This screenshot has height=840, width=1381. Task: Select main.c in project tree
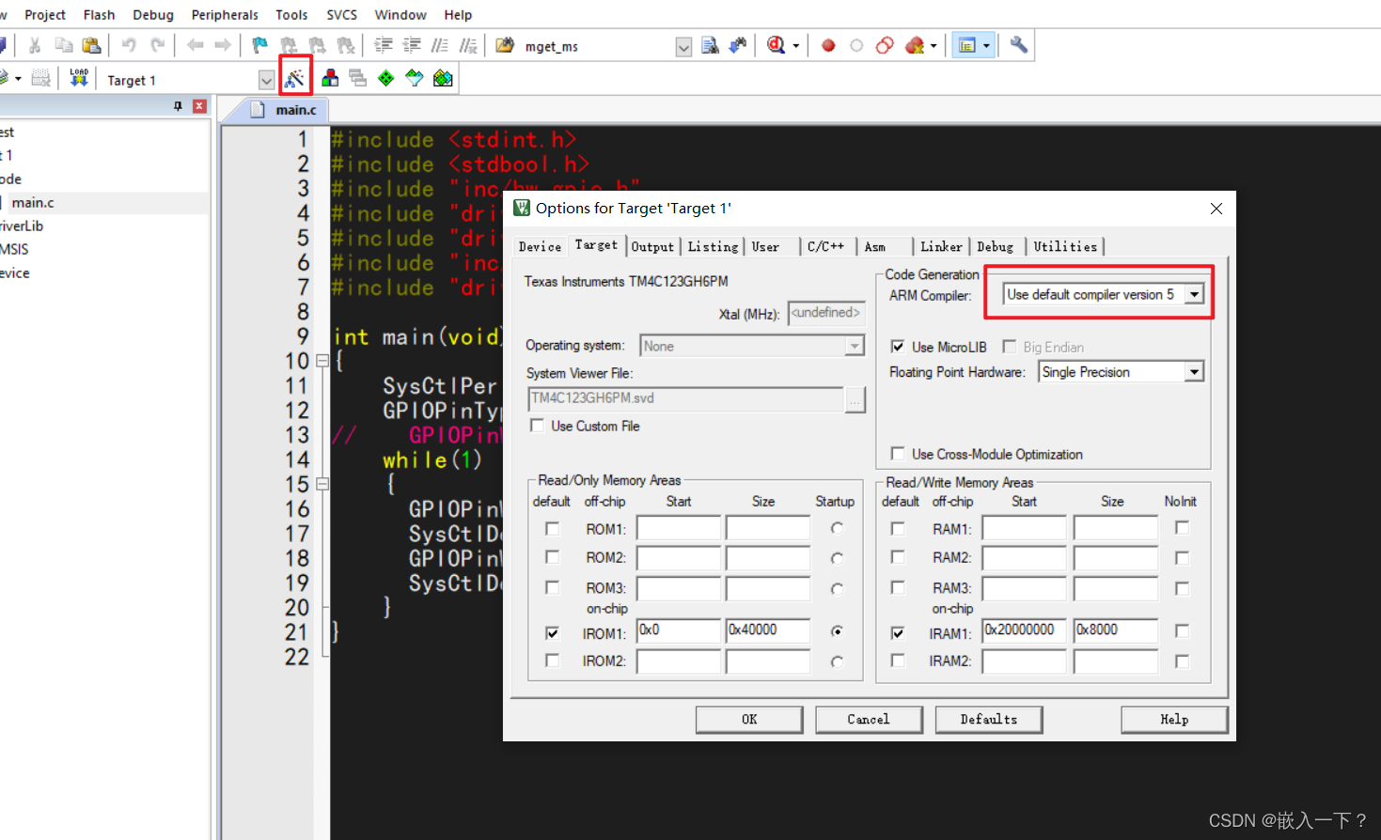[x=33, y=202]
